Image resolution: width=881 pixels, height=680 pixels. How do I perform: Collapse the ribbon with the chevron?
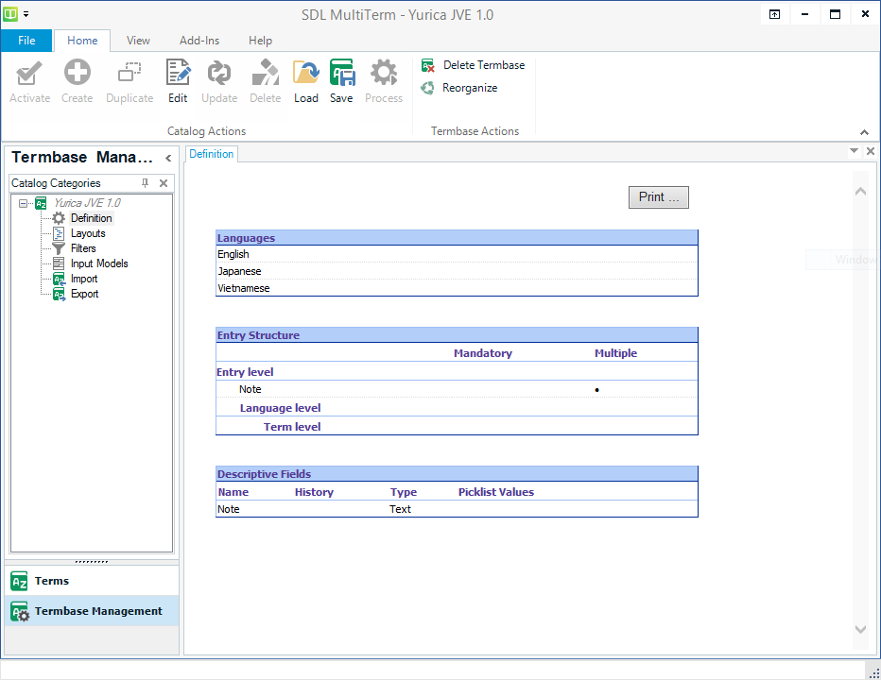pyautogui.click(x=864, y=132)
